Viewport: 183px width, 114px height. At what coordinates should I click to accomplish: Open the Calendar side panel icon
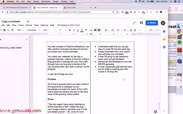(164, 32)
